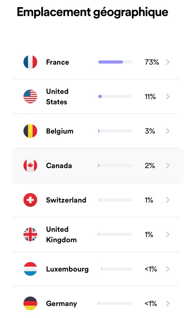The height and width of the screenshot is (318, 196).
Task: Click the United Kingdom country label
Action: 61,234
